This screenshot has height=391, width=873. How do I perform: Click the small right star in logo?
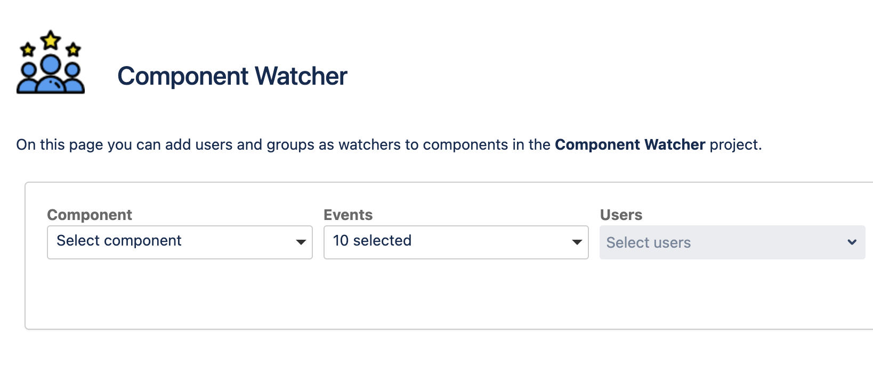pos(74,50)
